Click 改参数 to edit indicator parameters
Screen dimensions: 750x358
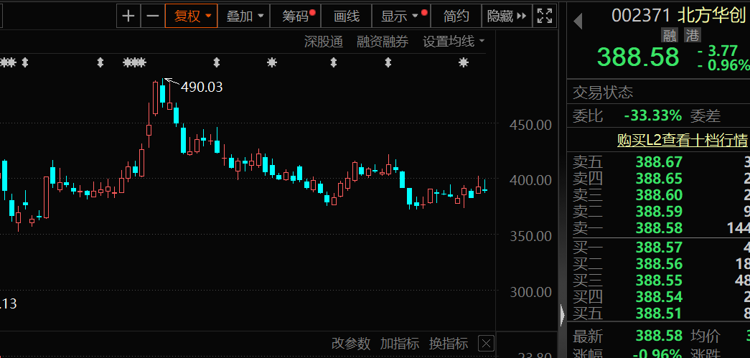(351, 344)
